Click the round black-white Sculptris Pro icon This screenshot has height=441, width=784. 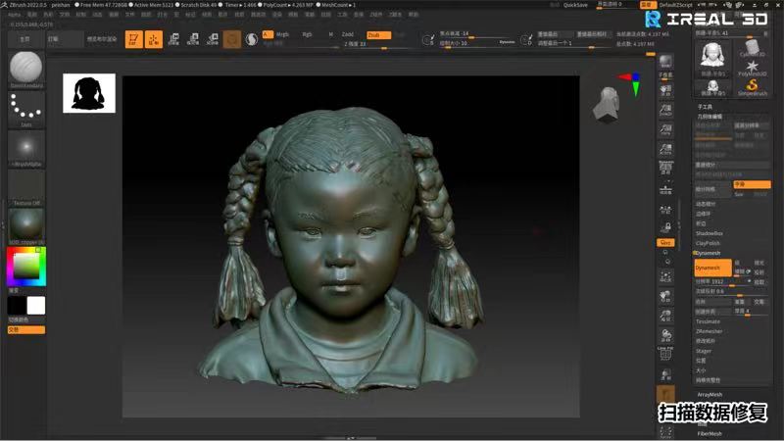(x=252, y=39)
